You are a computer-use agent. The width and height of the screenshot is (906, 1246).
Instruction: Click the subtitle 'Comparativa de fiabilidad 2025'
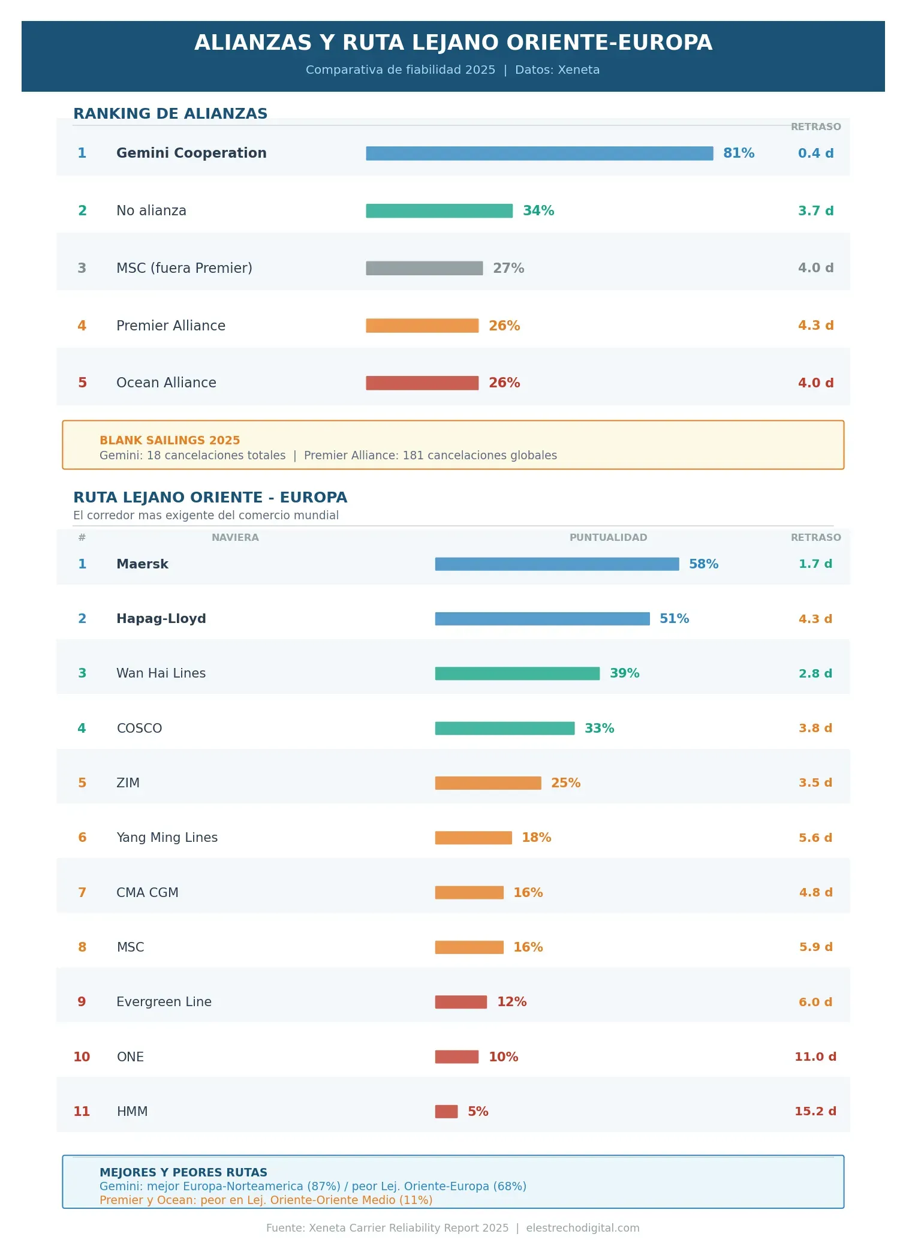401,70
